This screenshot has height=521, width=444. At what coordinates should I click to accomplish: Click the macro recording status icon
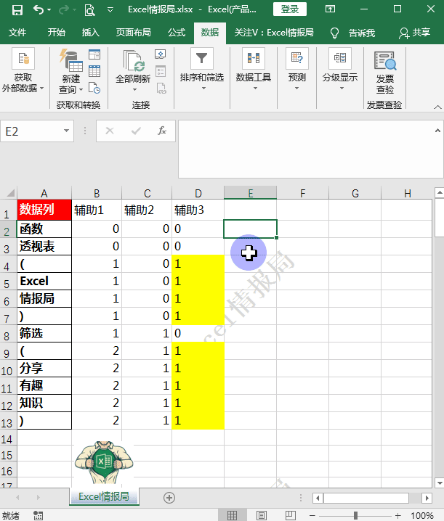[x=39, y=515]
